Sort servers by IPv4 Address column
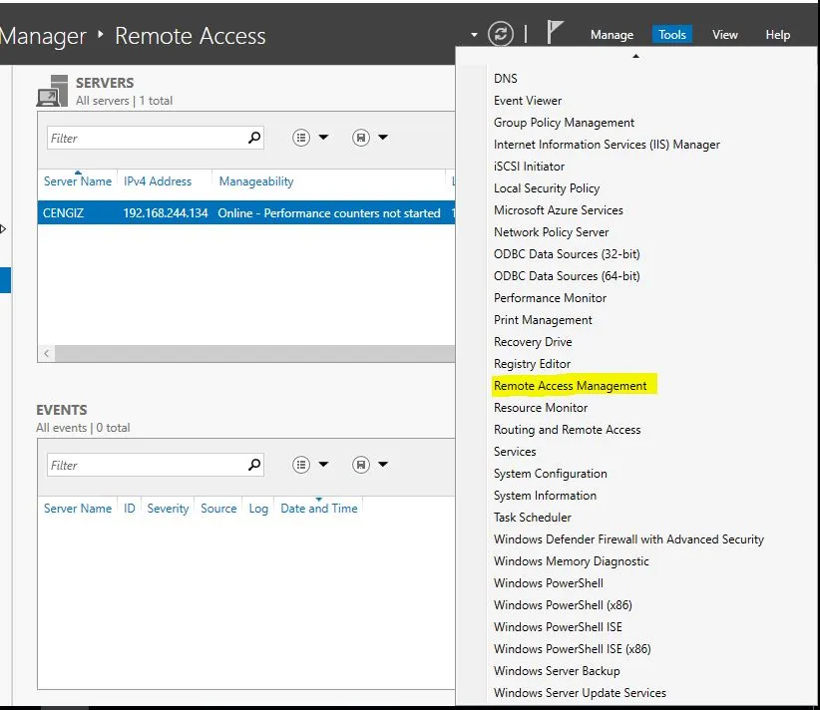 click(158, 181)
